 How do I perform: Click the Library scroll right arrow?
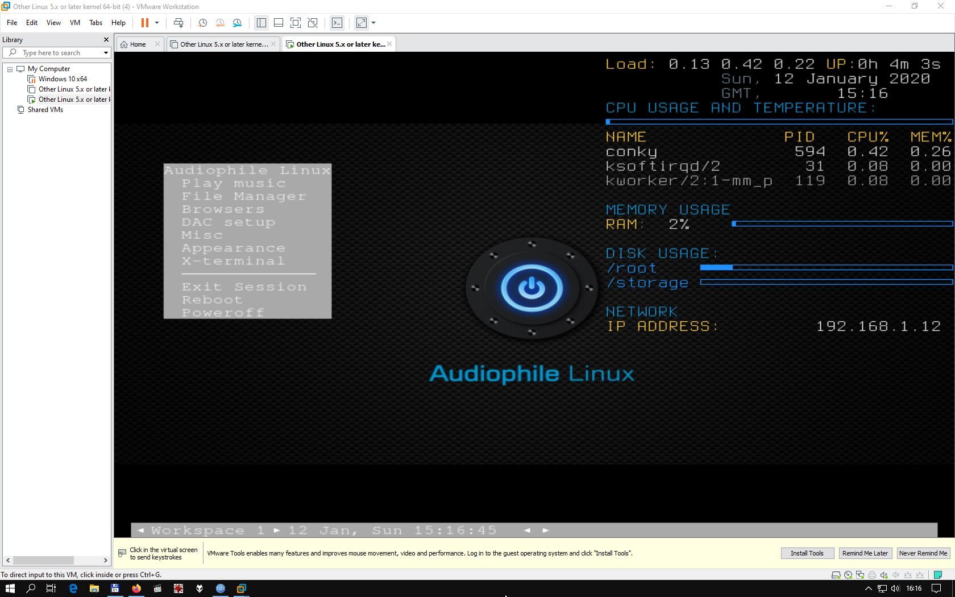click(105, 560)
